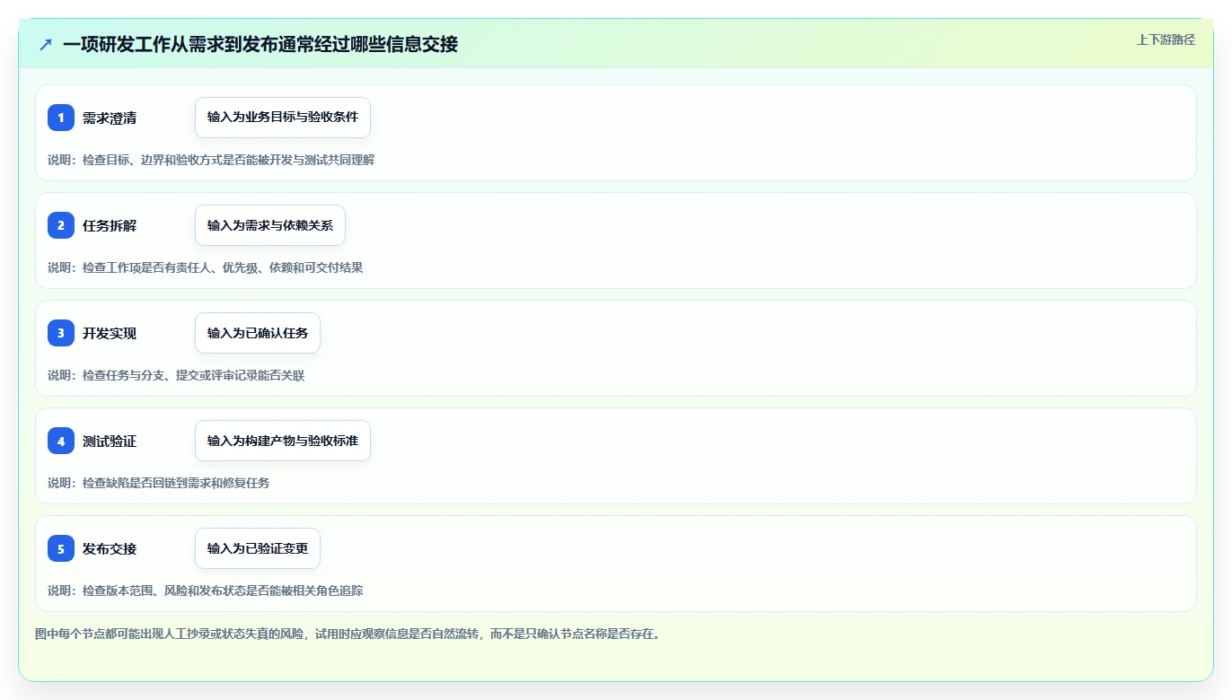The height and width of the screenshot is (700, 1232).
Task: Click description about 缺陷是否回链到需求
Action: (159, 483)
